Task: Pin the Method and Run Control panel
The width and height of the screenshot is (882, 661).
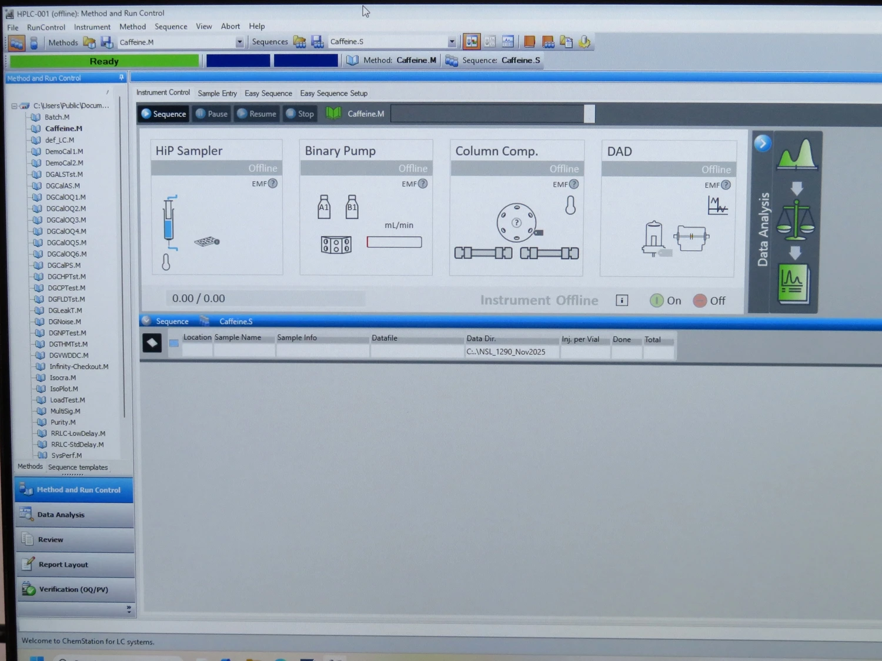Action: (122, 78)
